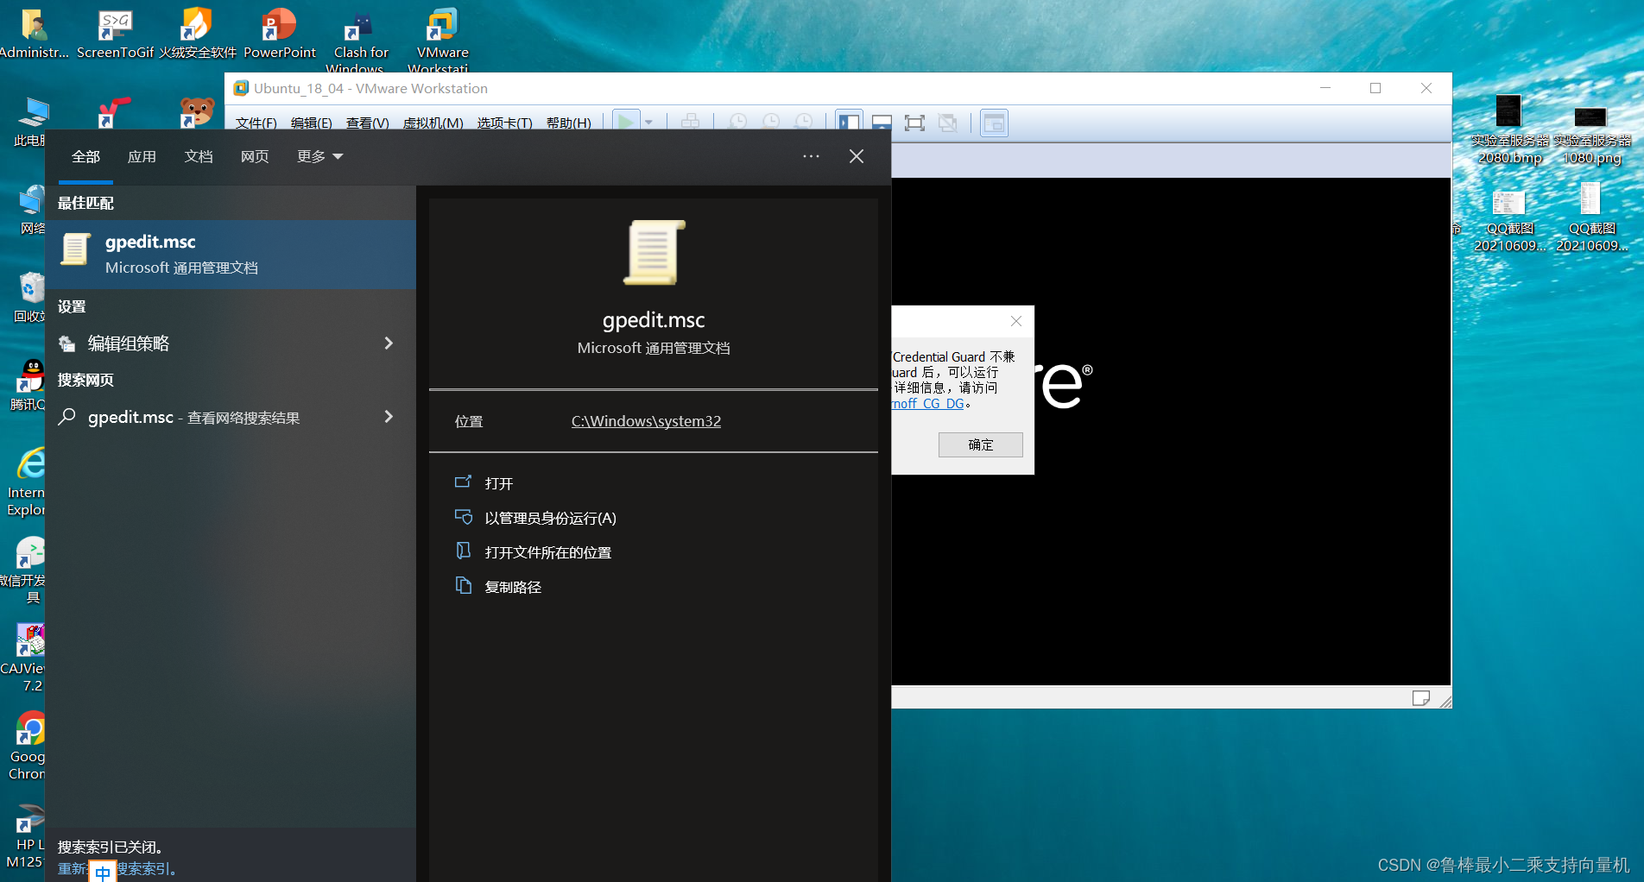Expand 编辑组策略 settings result chevron
The image size is (1644, 882).
(389, 343)
